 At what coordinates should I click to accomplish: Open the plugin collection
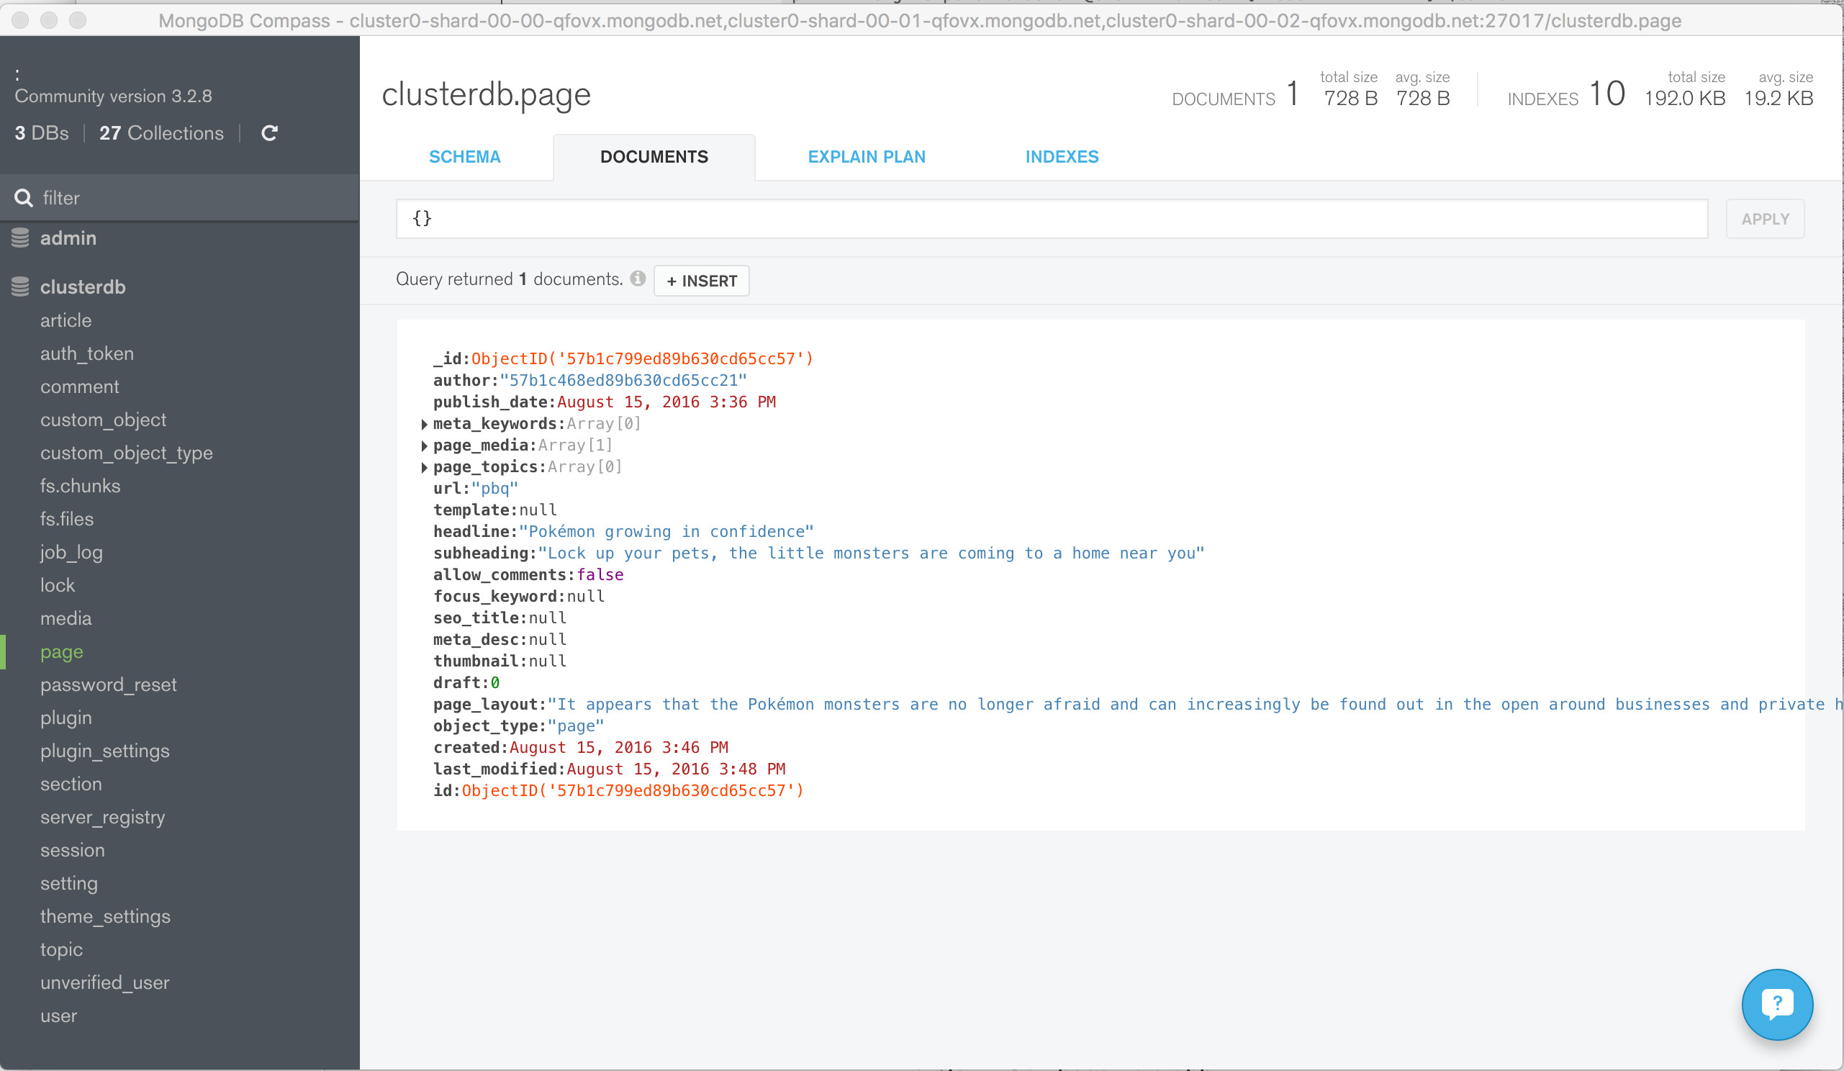[66, 718]
